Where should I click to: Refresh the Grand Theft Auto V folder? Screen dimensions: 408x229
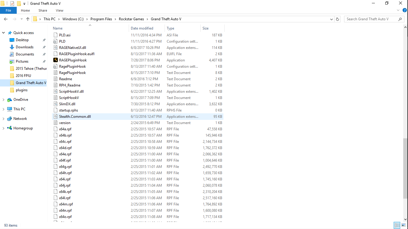coord(338,19)
